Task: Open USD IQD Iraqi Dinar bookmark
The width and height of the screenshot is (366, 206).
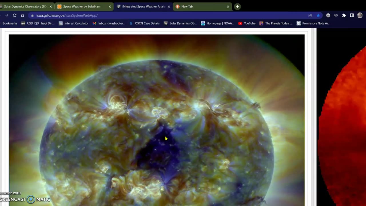Action: coord(38,23)
